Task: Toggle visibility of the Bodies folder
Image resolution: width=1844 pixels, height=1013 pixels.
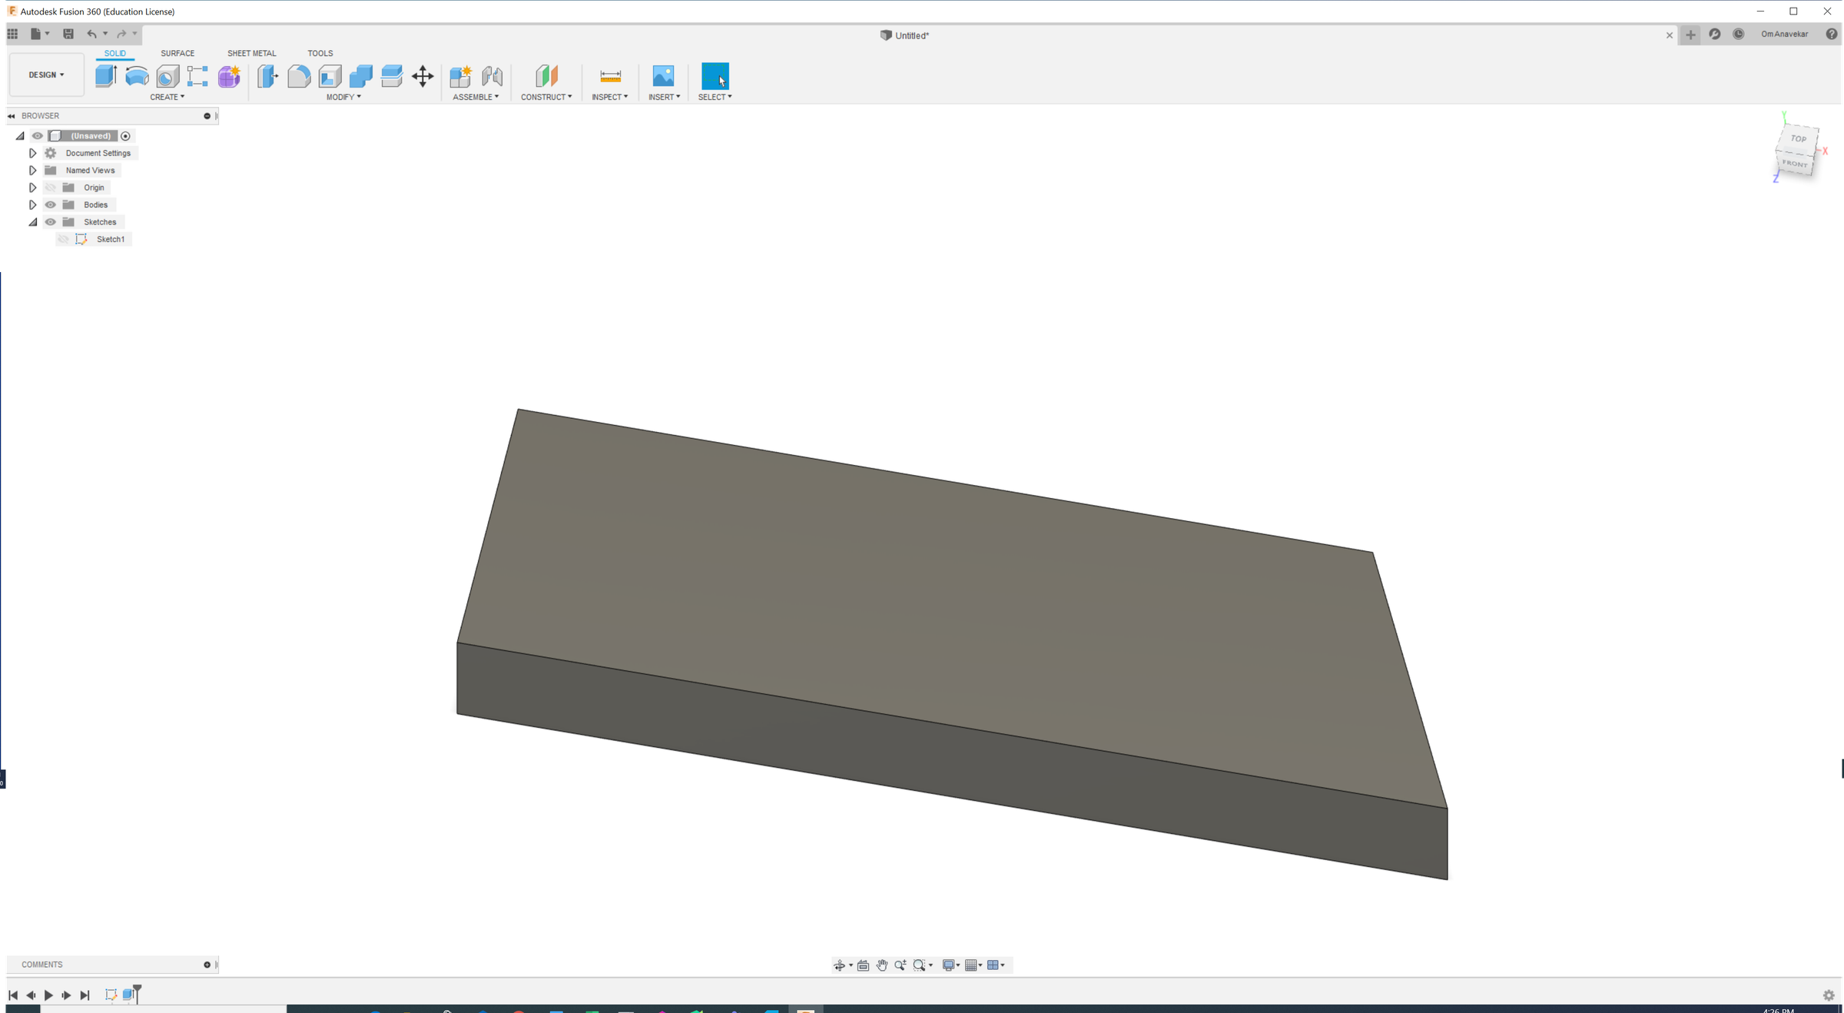Action: 50,204
